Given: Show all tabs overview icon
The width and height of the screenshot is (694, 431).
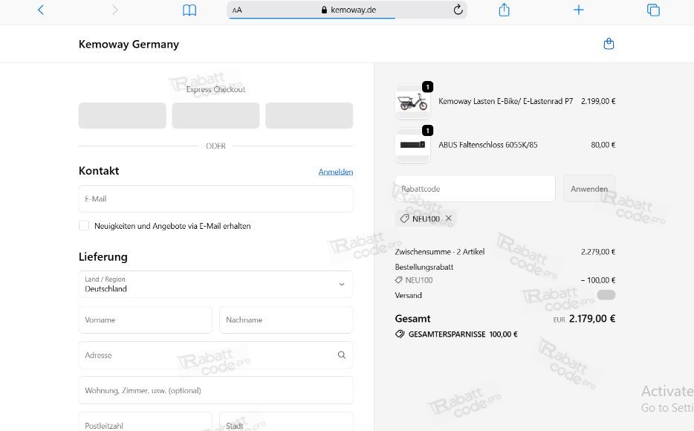Looking at the screenshot, I should pos(653,10).
